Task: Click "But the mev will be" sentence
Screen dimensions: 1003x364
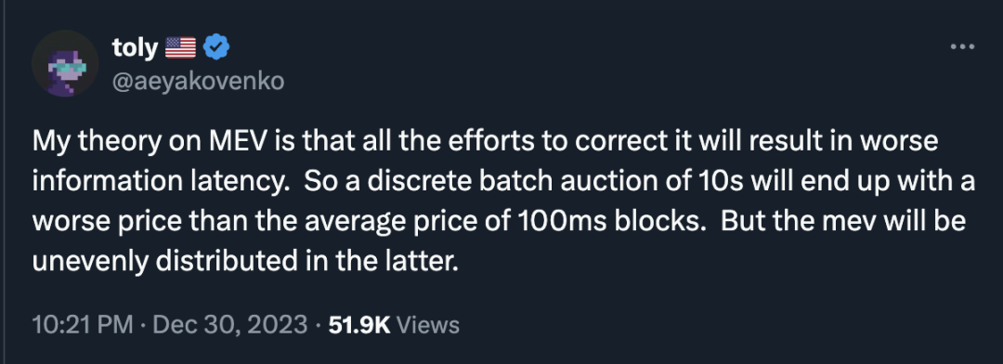Action: coord(843,221)
